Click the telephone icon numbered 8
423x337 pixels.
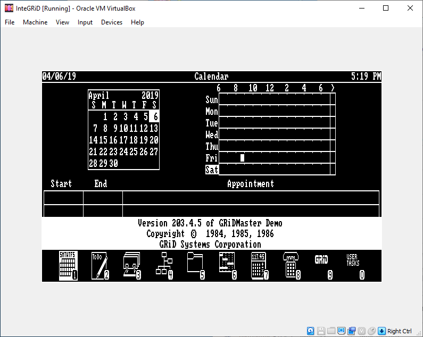(x=291, y=265)
